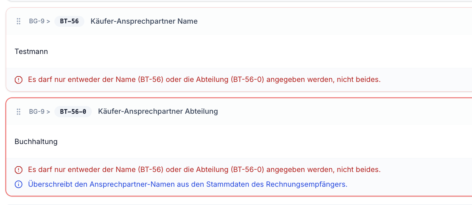Click the Testmann value field

coord(239,51)
